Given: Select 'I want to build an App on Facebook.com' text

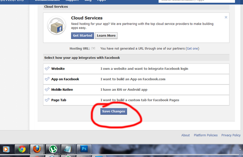Looking at the screenshot, I should click(133, 79).
